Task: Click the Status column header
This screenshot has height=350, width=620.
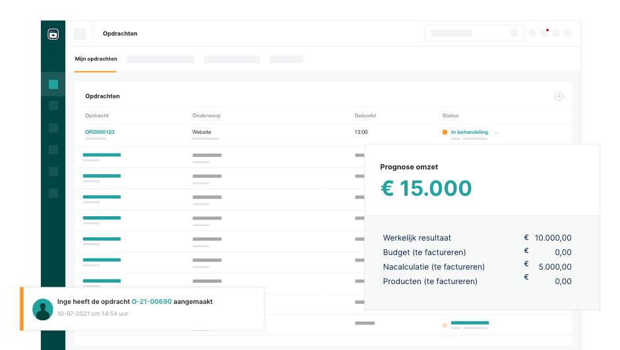Action: pos(450,115)
